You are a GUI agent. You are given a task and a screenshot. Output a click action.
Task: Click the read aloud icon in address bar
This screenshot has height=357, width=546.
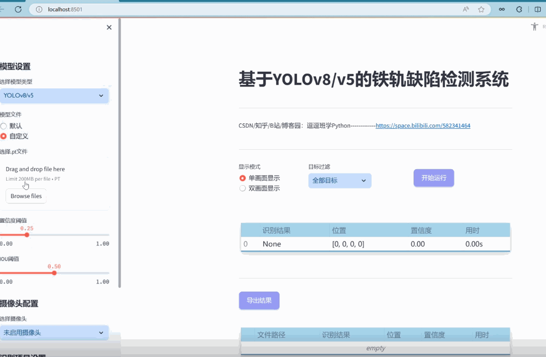(x=466, y=9)
